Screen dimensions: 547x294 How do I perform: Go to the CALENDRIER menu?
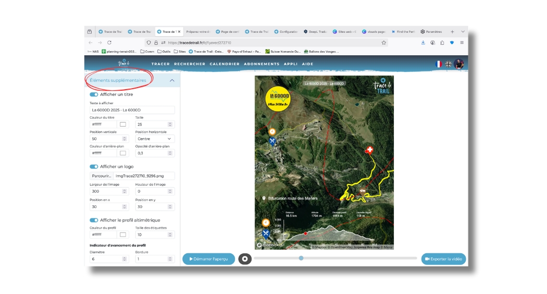click(x=225, y=64)
